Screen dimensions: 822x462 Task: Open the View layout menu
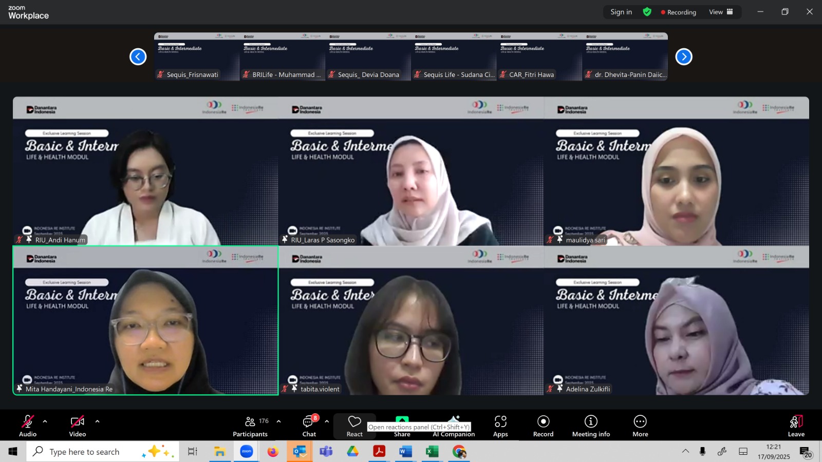point(721,12)
